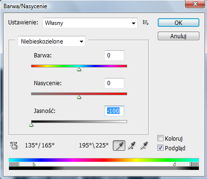The height and width of the screenshot is (179, 207).
Task: Open the Ustawienie preset dropdown
Action: coord(90,23)
